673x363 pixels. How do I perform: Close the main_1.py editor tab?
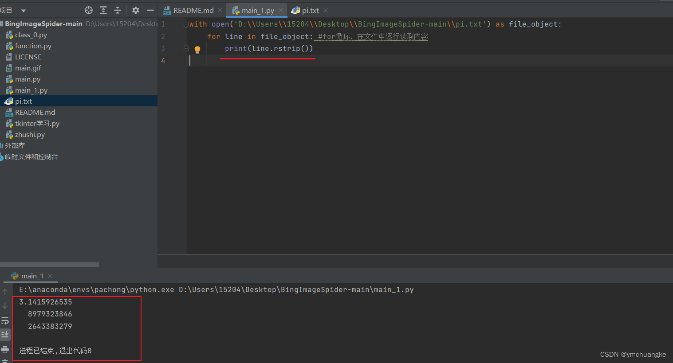click(x=281, y=10)
